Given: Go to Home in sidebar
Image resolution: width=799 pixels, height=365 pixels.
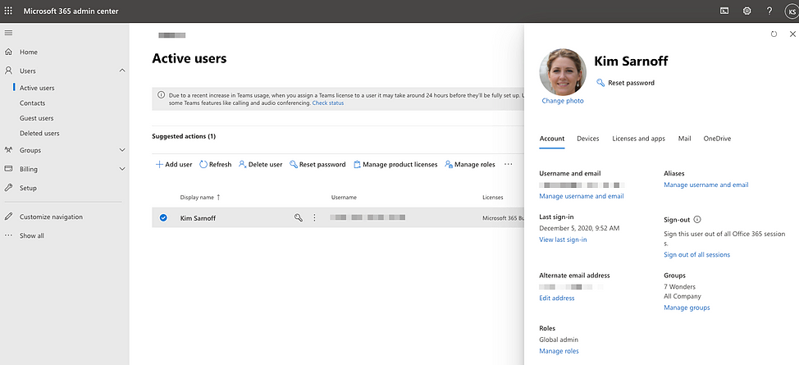Looking at the screenshot, I should tap(29, 52).
